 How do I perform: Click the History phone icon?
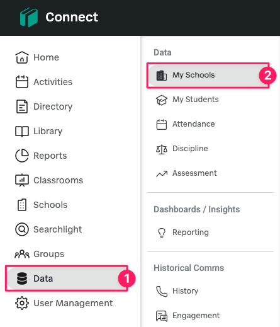[x=162, y=291]
